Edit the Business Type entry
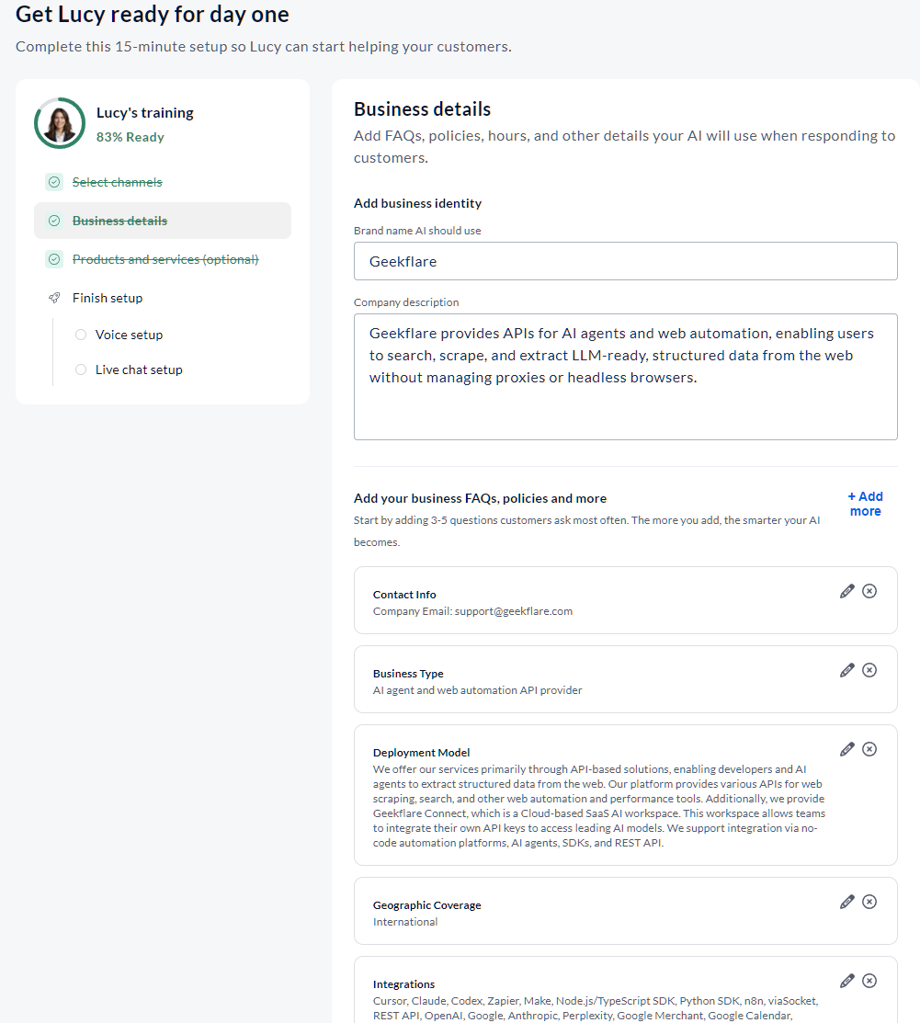Viewport: 920px width, 1023px height. (846, 670)
